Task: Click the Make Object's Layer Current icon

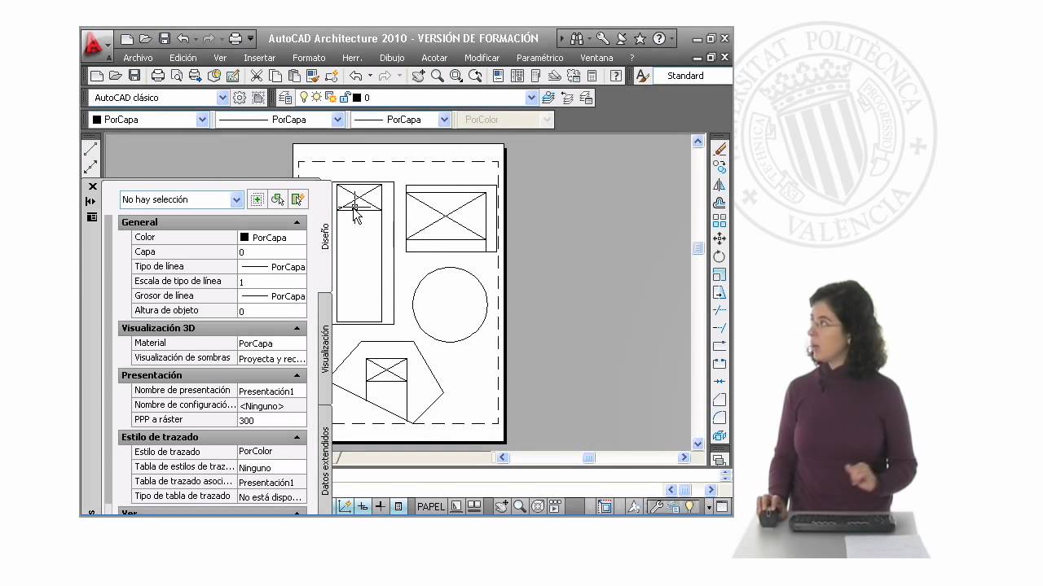Action: pyautogui.click(x=548, y=98)
